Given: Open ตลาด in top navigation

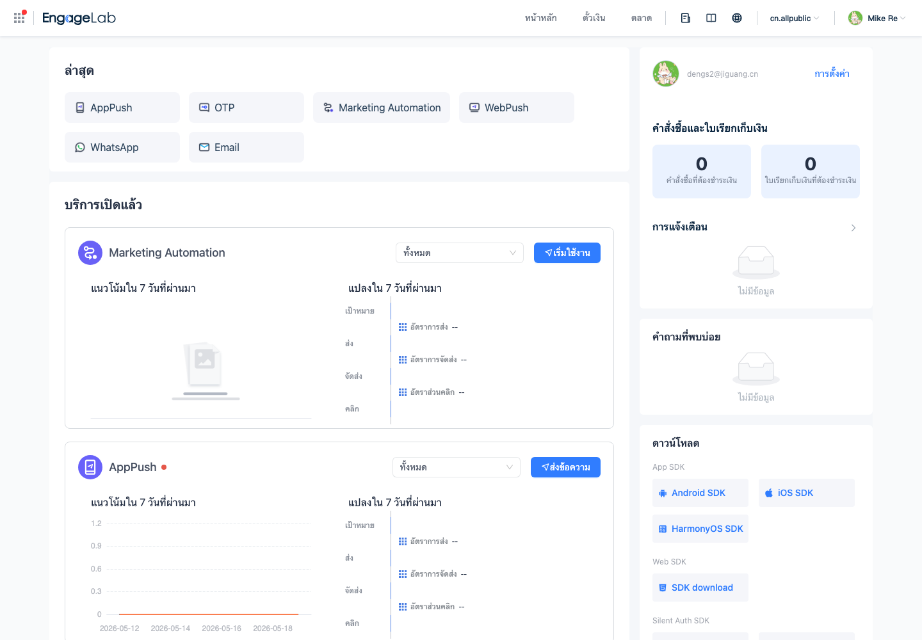Looking at the screenshot, I should click(642, 18).
